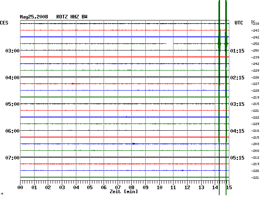
Task: Click DC offset value -208
Action: [255, 144]
